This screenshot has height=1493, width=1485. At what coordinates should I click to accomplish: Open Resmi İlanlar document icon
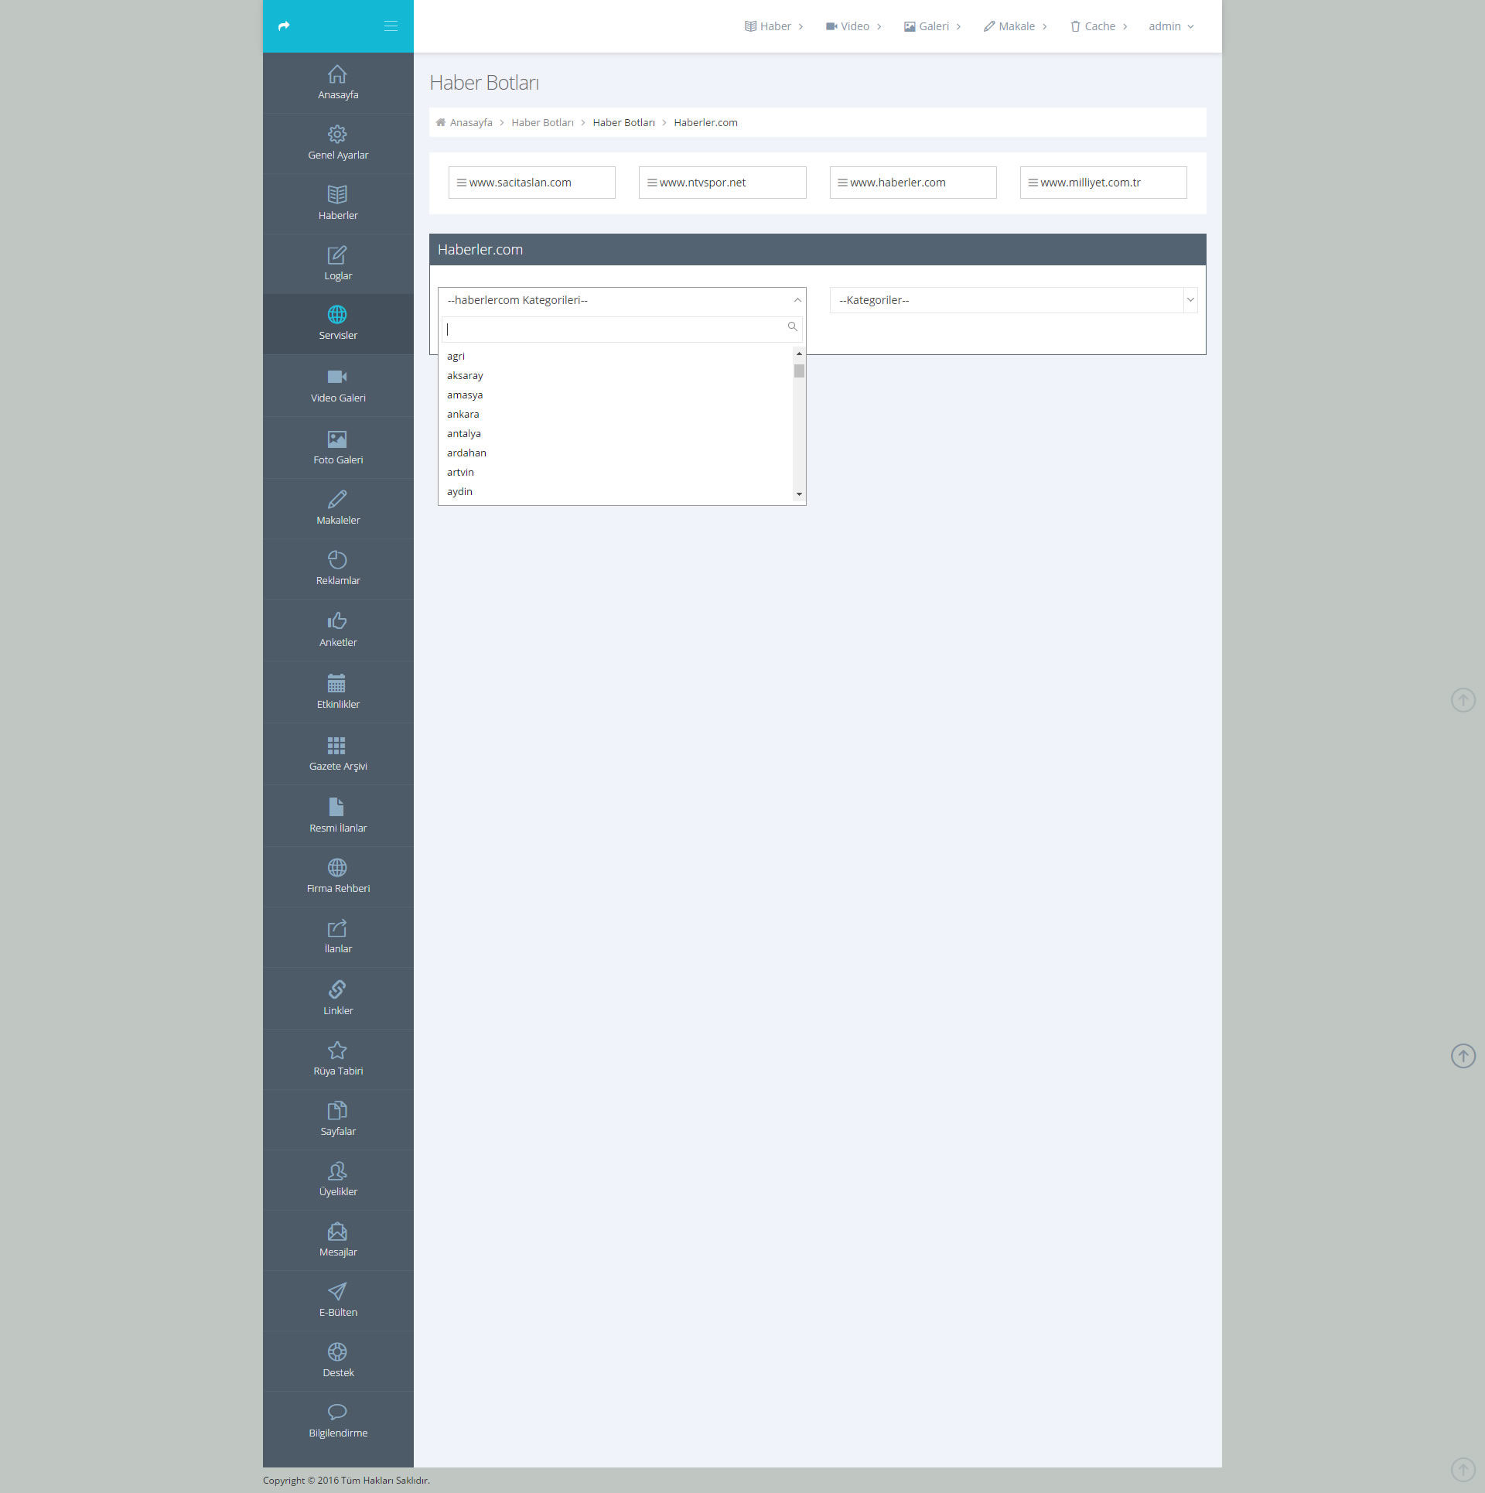coord(337,807)
